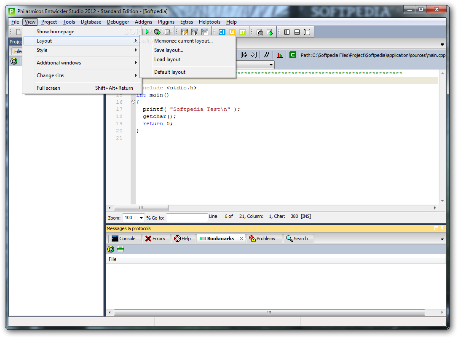Viewport: 458px width, 338px height.
Task: Select Save layout... entry
Action: coord(187,50)
